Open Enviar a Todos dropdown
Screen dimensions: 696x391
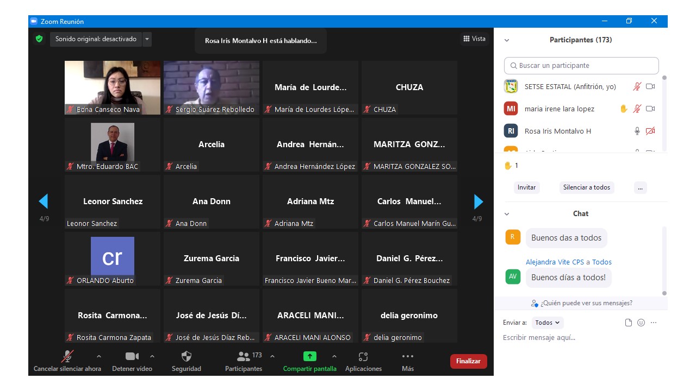548,323
